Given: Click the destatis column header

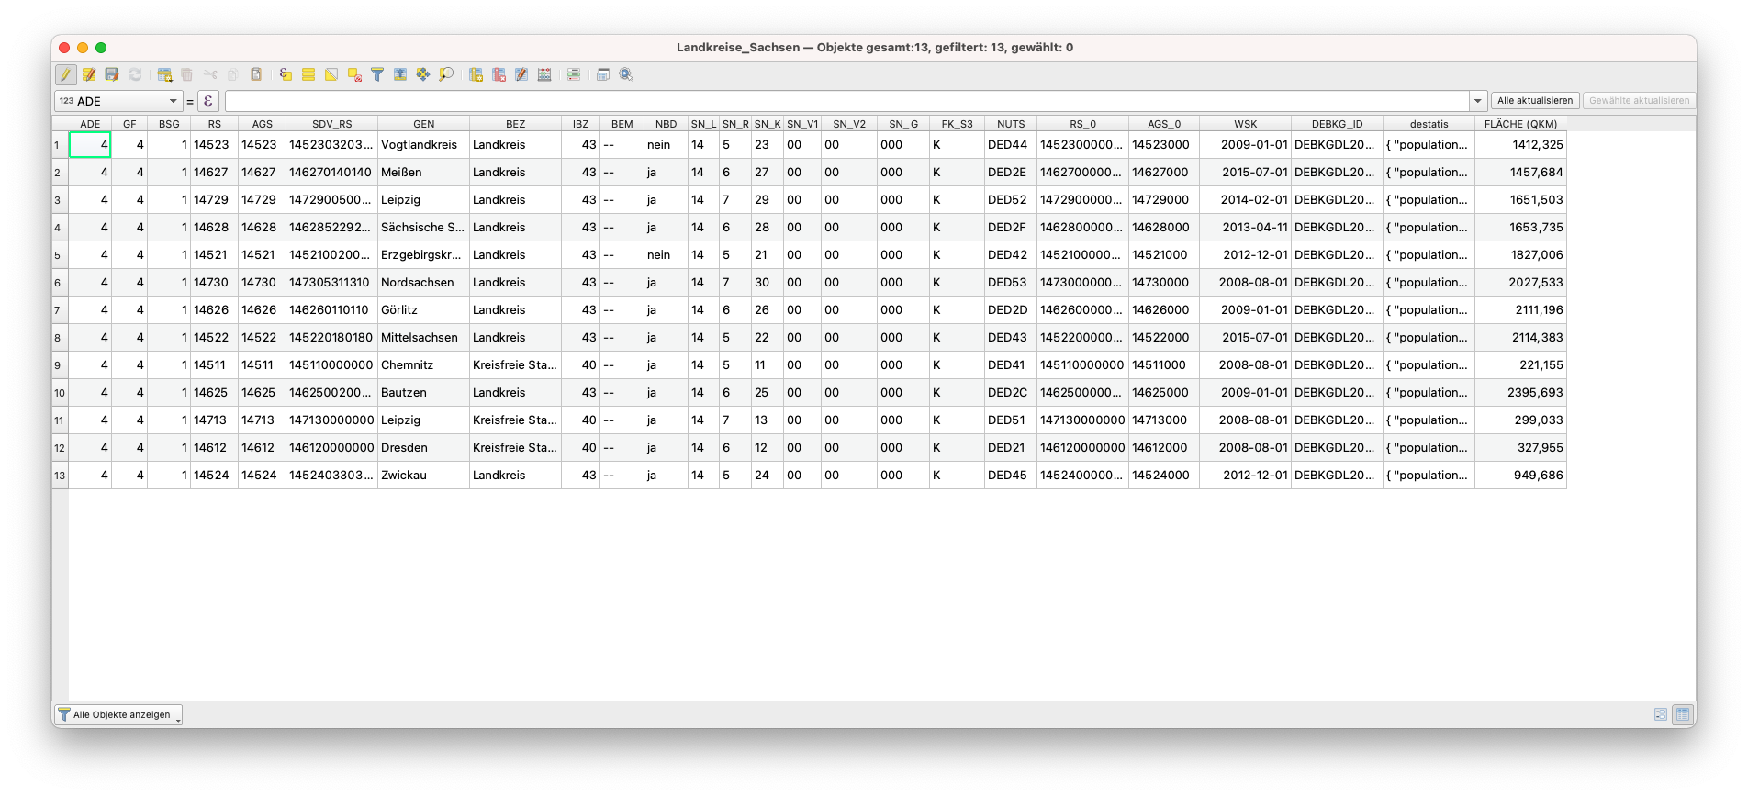Looking at the screenshot, I should pos(1429,124).
